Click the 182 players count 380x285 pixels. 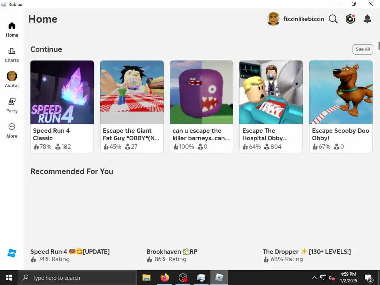[x=63, y=147]
